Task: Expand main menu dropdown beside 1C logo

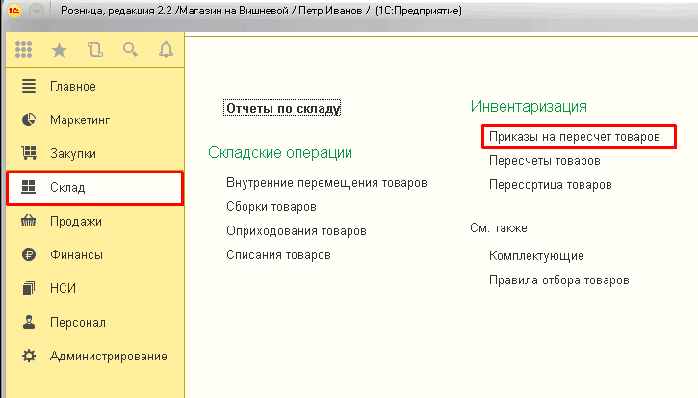Action: click(38, 12)
